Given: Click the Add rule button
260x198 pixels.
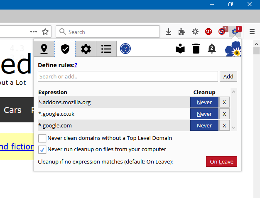Looking at the screenshot, I should click(x=228, y=76).
